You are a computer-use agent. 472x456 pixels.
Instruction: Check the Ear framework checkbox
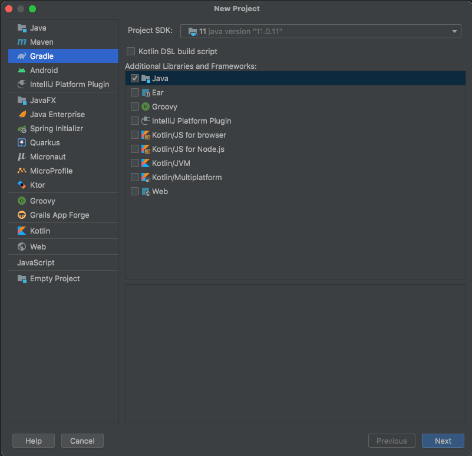135,92
